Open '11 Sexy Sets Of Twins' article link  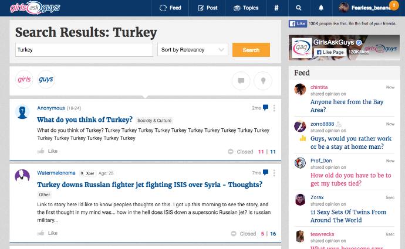coord(349,216)
